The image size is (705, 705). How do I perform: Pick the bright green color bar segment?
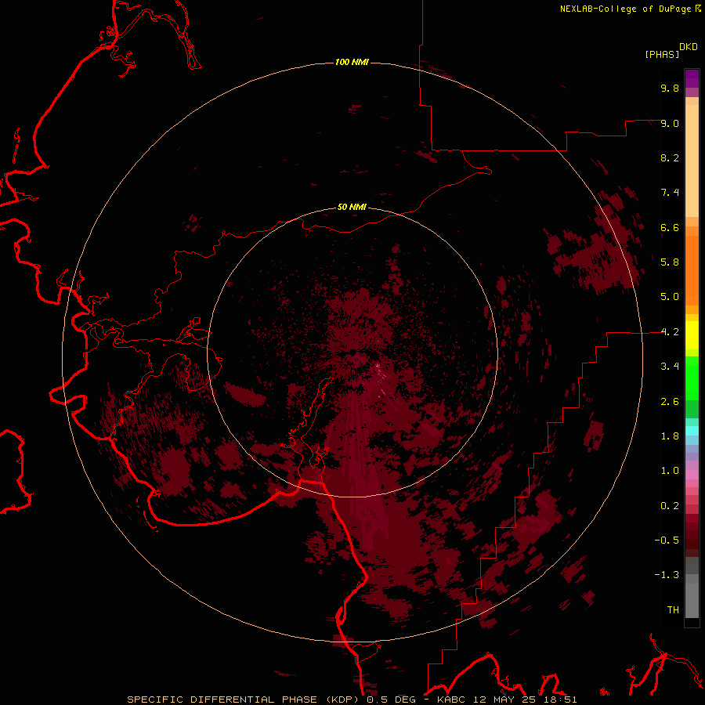click(692, 378)
